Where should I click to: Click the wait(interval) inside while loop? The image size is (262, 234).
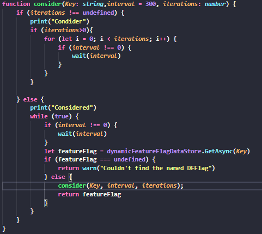[x=82, y=134]
